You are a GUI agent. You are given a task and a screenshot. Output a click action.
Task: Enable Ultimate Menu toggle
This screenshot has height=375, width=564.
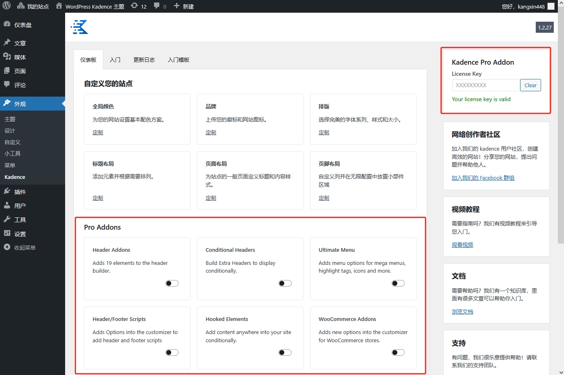[398, 283]
